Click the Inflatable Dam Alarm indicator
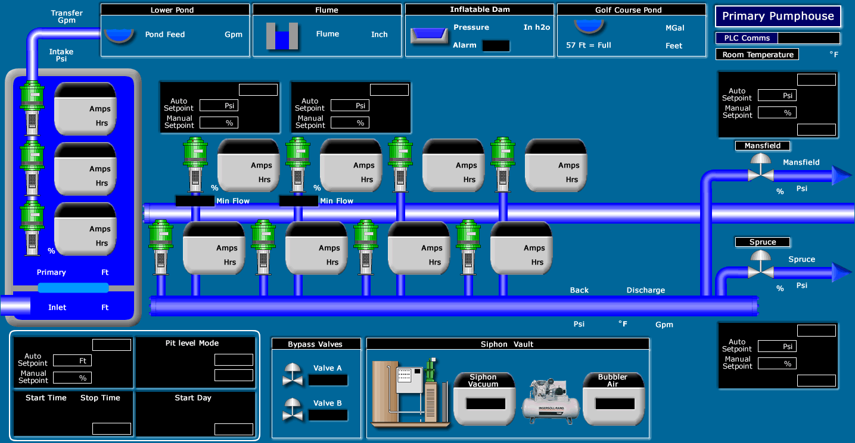855x443 pixels. click(496, 46)
